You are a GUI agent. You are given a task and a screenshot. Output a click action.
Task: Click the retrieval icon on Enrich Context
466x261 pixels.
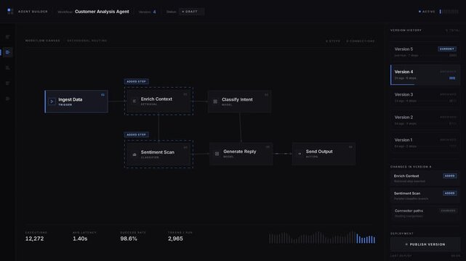134,101
